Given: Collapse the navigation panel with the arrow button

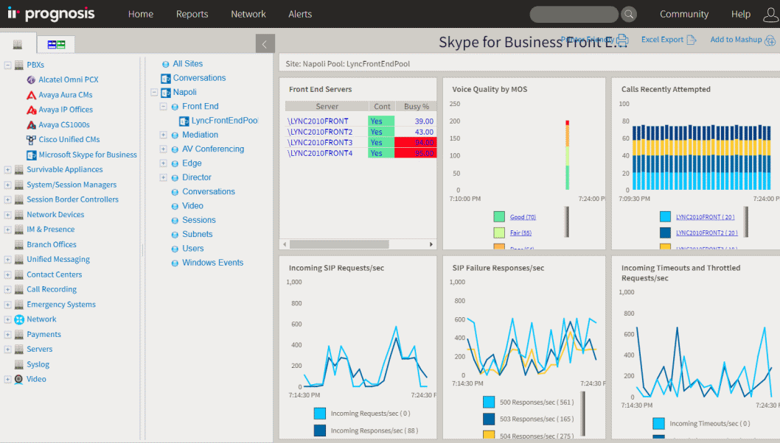Looking at the screenshot, I should (x=265, y=43).
